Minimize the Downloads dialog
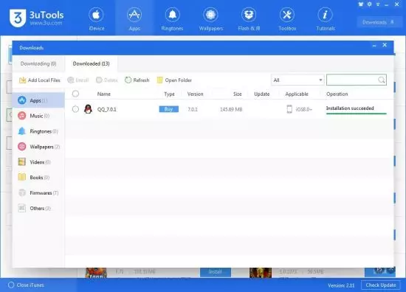This screenshot has height=292, width=406. click(x=374, y=46)
